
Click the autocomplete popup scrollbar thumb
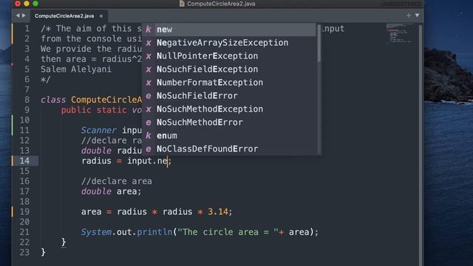point(319,44)
